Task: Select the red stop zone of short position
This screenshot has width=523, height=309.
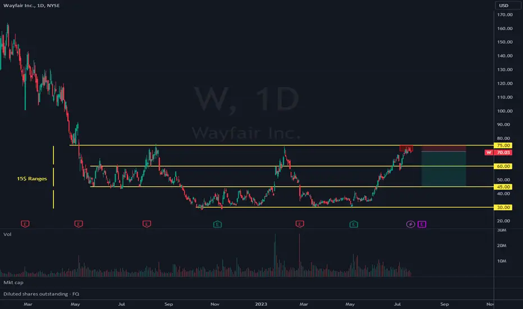Action: (x=444, y=148)
